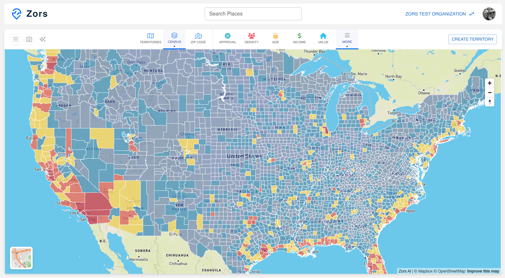Select the Territories map view icon

[150, 38]
